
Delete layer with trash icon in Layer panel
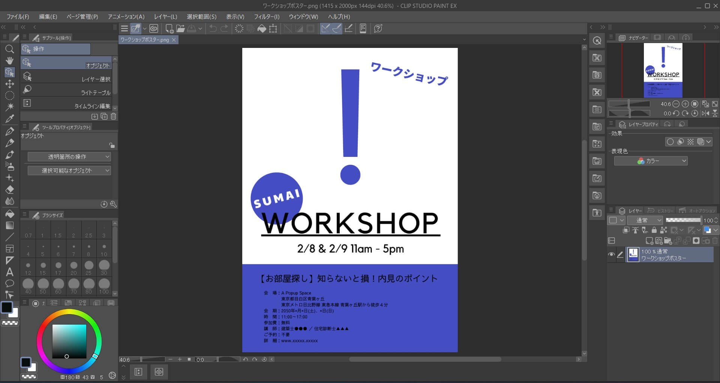coord(715,241)
